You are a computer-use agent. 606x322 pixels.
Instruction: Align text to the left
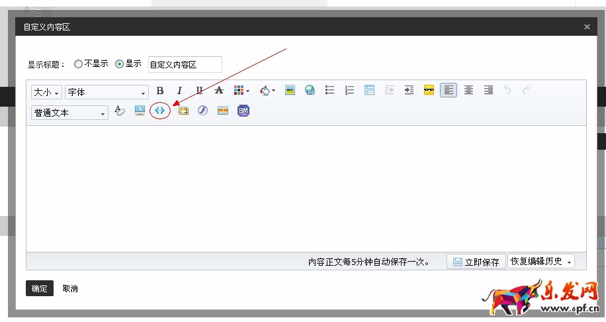449,90
